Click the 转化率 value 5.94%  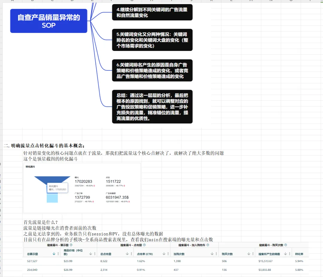coord(299,261)
